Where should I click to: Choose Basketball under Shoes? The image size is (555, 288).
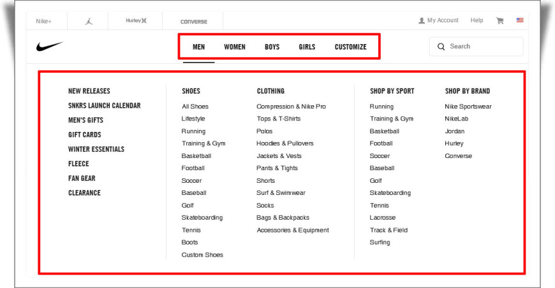click(196, 156)
